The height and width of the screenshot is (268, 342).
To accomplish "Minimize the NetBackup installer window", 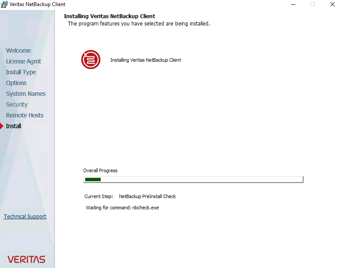I will pyautogui.click(x=293, y=4).
